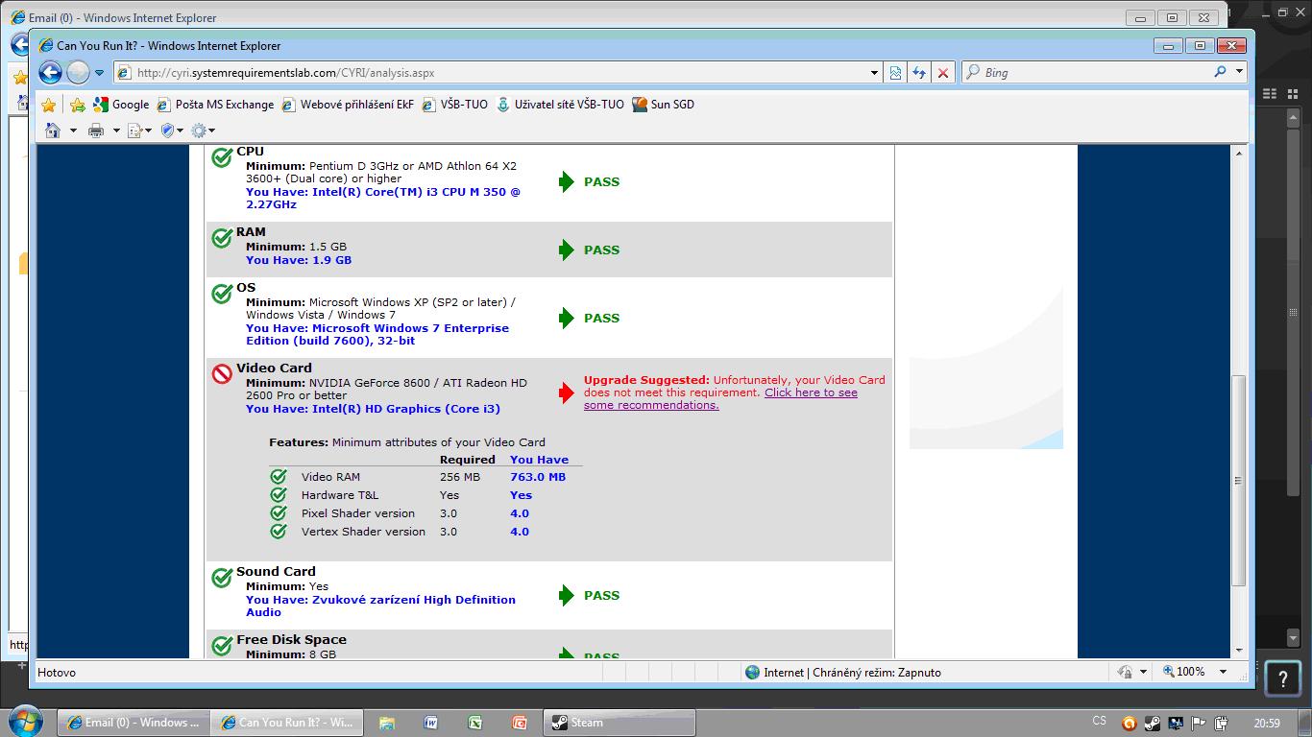This screenshot has height=737, width=1312.
Task: Click the Home page icon
Action: coord(53,131)
